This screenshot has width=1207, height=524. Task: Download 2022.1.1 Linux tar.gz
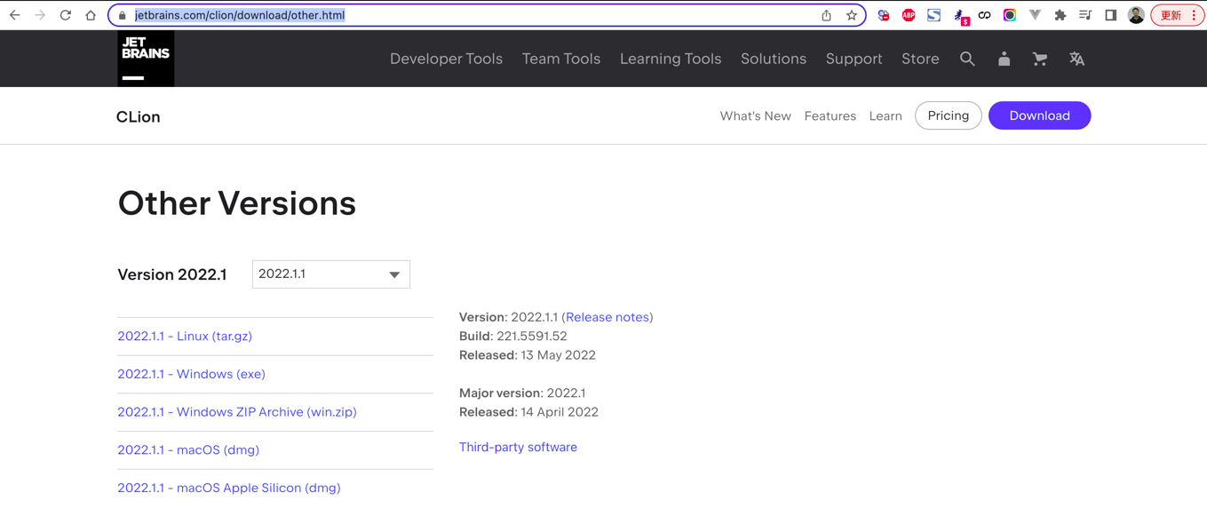(x=185, y=336)
